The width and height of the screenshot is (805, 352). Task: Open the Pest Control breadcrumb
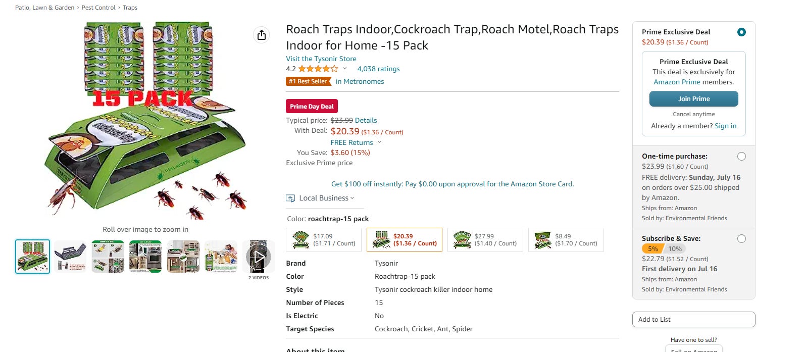98,7
